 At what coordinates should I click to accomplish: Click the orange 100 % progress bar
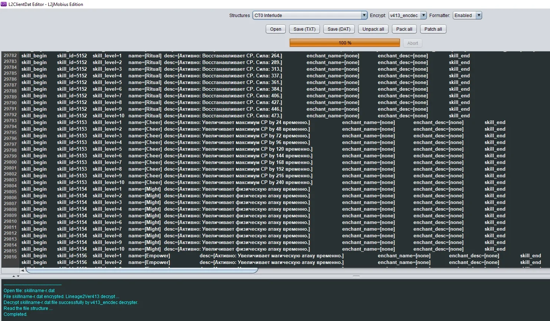point(345,43)
